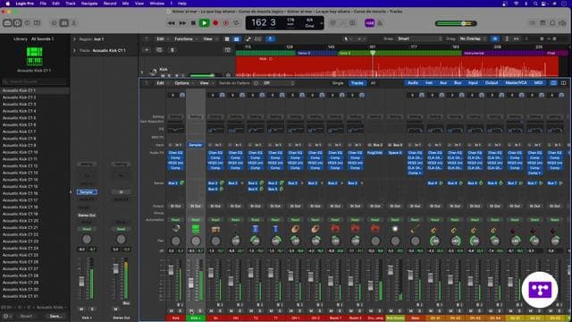Image resolution: width=572 pixels, height=322 pixels.
Task: Start playback with the green Play button
Action: click(x=205, y=23)
